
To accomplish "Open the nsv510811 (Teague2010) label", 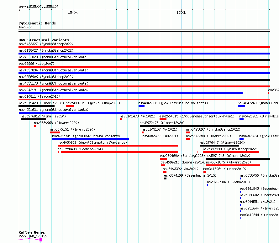I will (39, 96).
